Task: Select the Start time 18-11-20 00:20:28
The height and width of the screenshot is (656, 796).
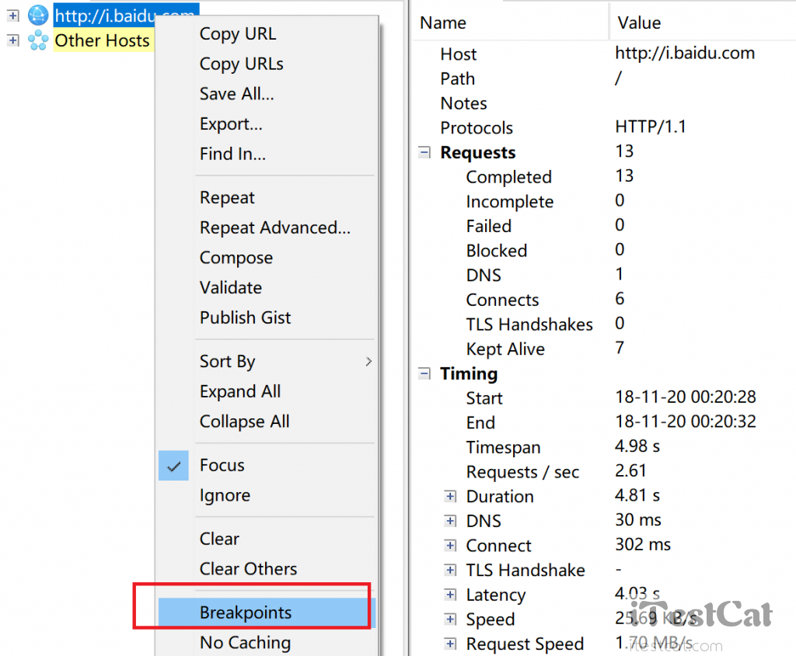Action: tap(686, 397)
